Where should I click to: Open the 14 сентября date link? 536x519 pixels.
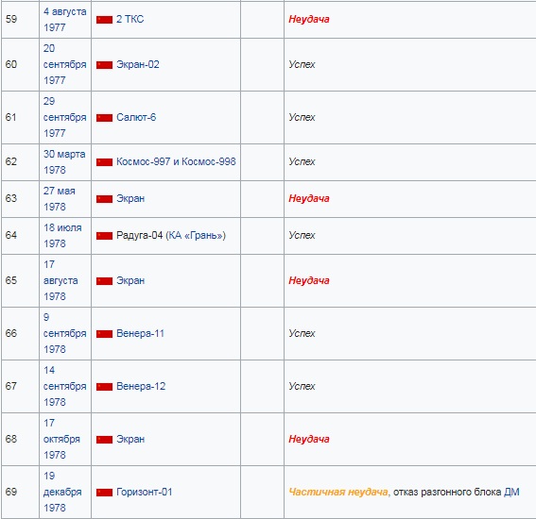click(x=64, y=378)
